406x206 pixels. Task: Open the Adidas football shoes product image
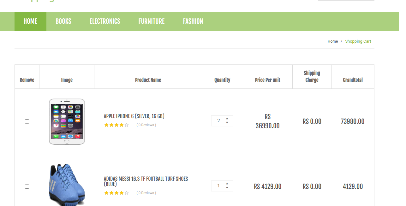[x=67, y=185]
